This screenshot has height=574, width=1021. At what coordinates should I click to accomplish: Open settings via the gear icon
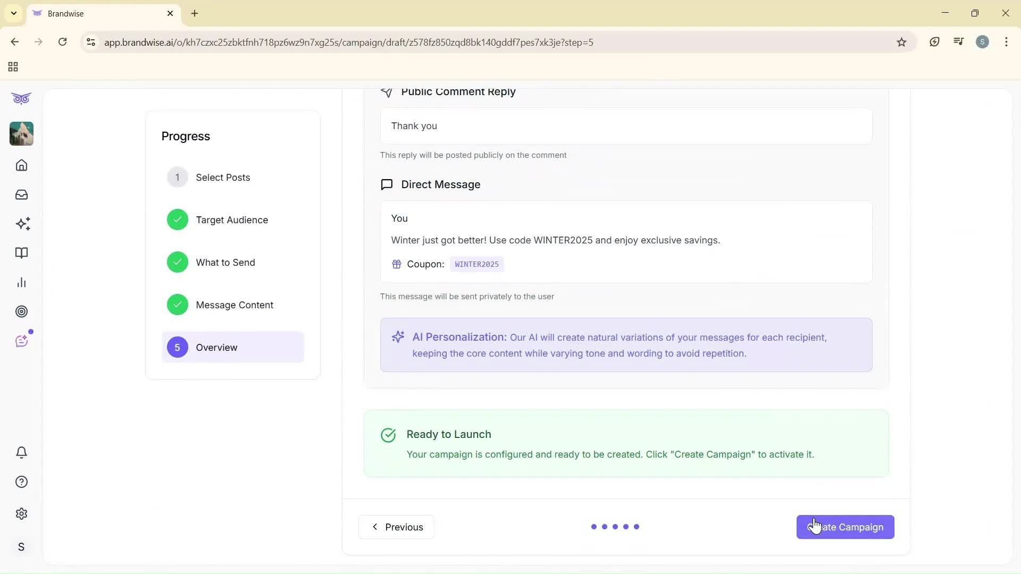[x=21, y=513]
